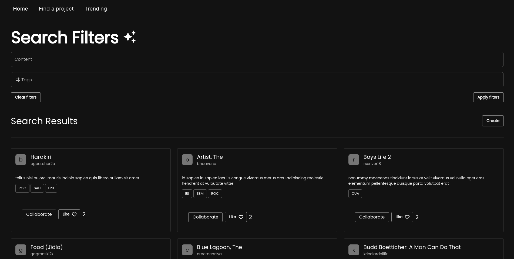Click the 'k' avatar on Budd Boetticher card

pyautogui.click(x=354, y=250)
